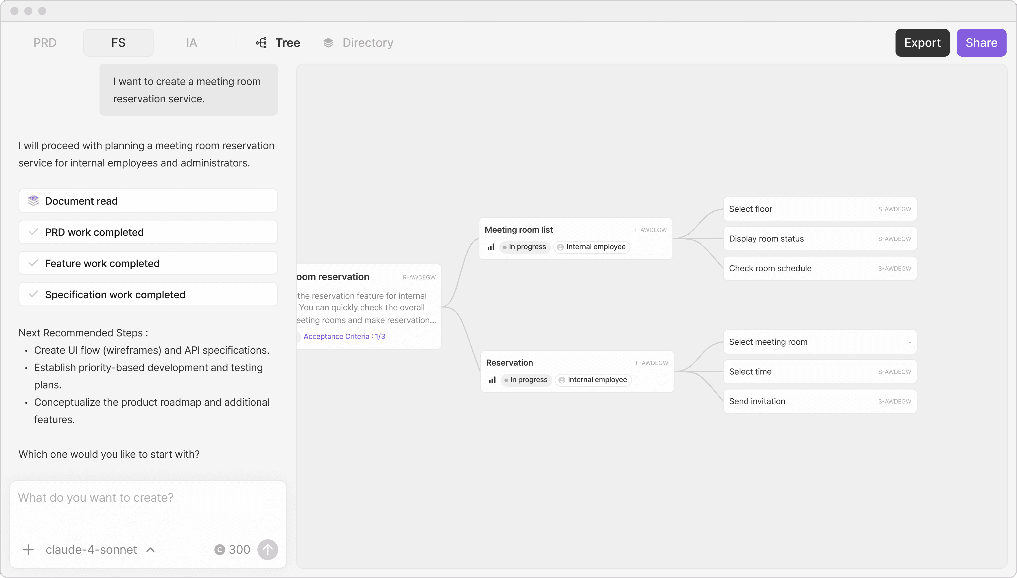1017x578 pixels.
Task: Open the Acceptance Criteria 1/3 link
Action: point(344,337)
